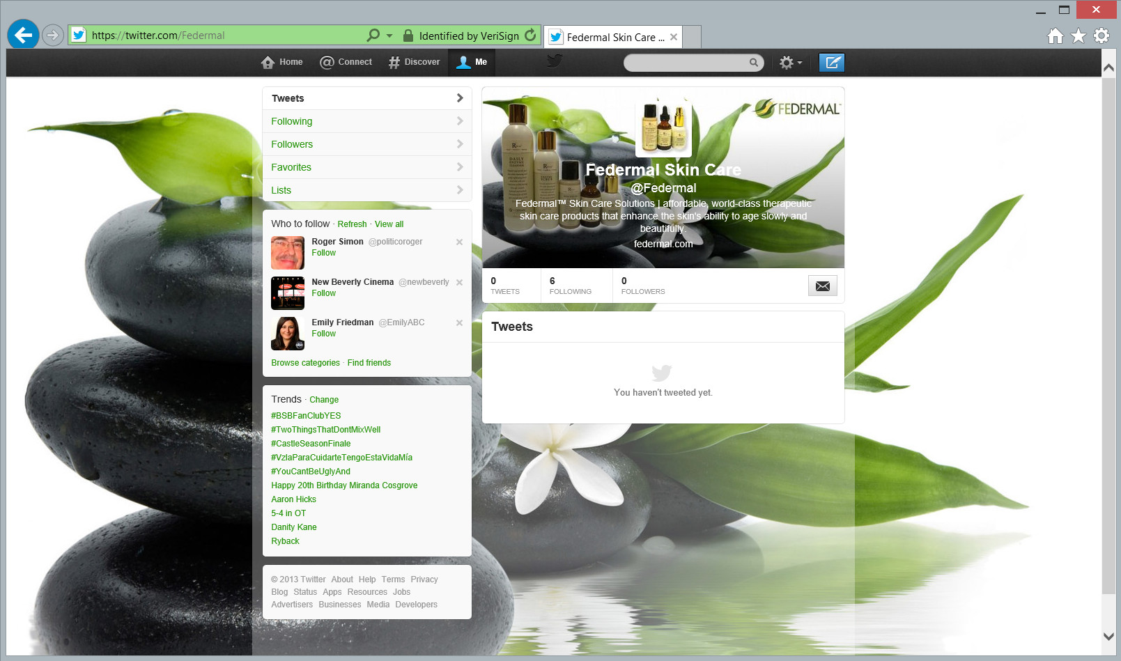Click the scrollbar up arrow
This screenshot has height=661, width=1121.
pos(1108,68)
